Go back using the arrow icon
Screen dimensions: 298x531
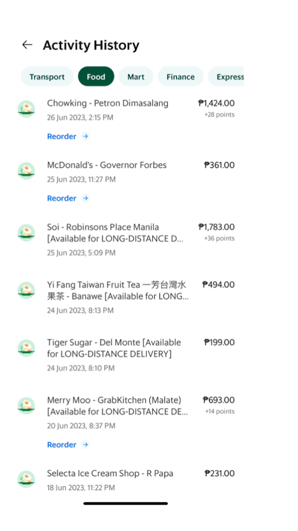[x=27, y=45]
